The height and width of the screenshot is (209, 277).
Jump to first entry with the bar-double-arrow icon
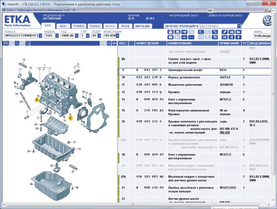pos(225,37)
